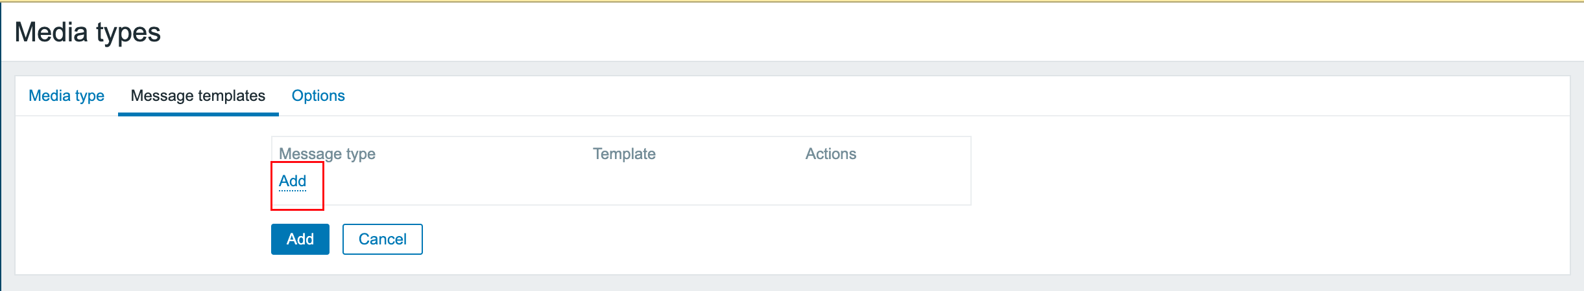Cancel creating the media type
Viewport: 1584px width, 291px height.
(382, 239)
